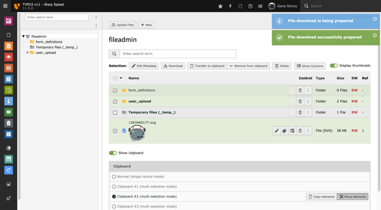The image size is (381, 210).
Task: Open the bookmarks star in top bar
Action: [x=220, y=6]
